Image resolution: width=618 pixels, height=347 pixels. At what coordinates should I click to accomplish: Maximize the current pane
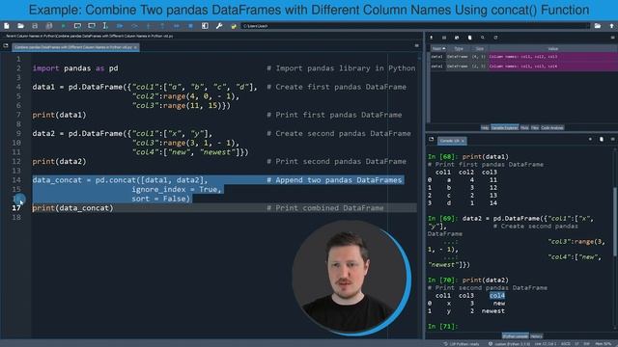(x=205, y=26)
